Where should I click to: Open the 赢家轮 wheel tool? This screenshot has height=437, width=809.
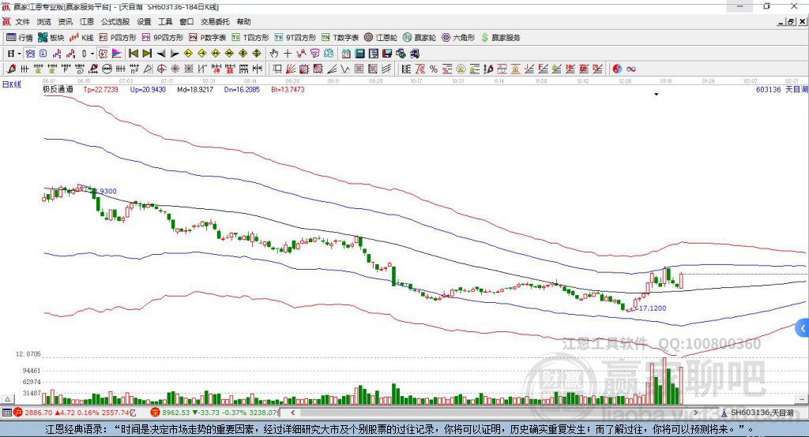pos(420,38)
